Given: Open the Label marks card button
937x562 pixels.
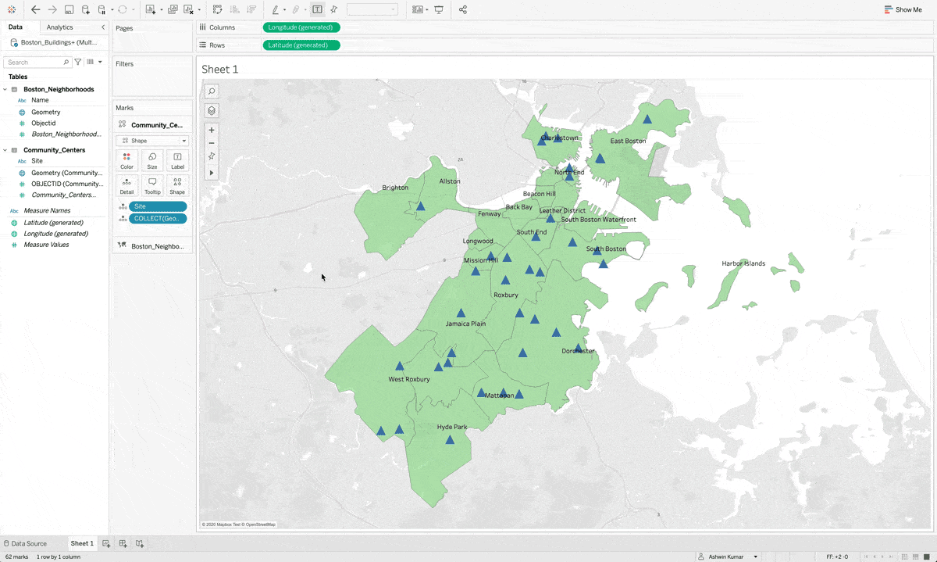Looking at the screenshot, I should point(177,161).
